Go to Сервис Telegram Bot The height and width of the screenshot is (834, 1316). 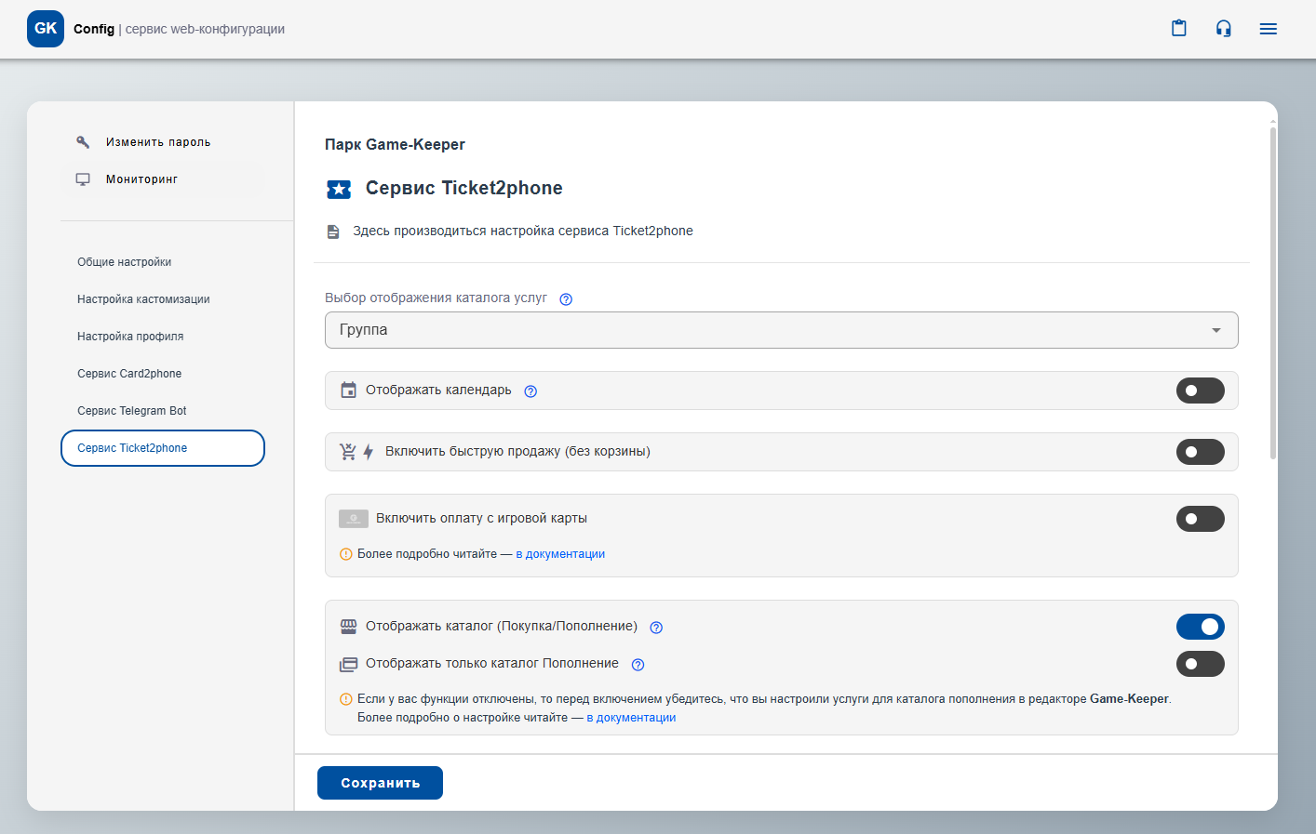(163, 411)
